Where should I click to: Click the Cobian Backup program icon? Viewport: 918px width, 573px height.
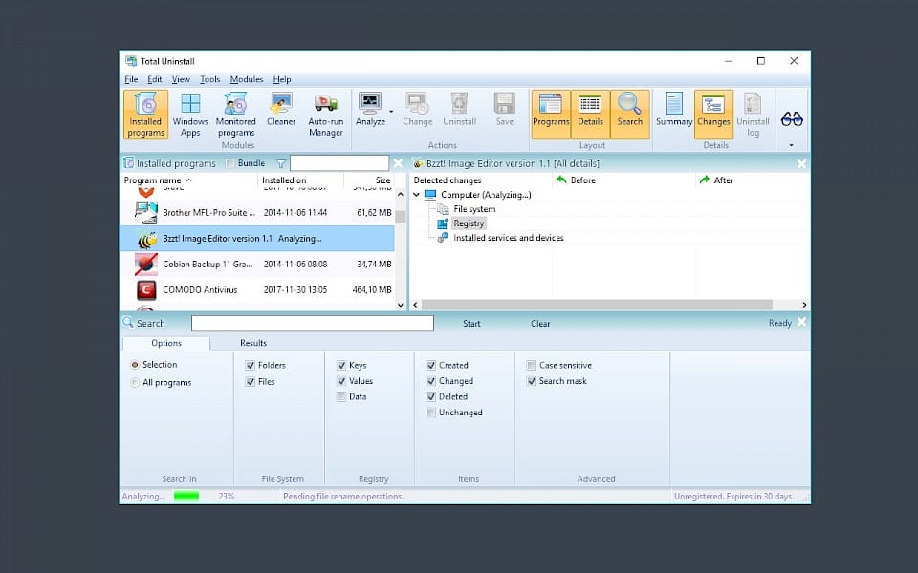(x=146, y=265)
